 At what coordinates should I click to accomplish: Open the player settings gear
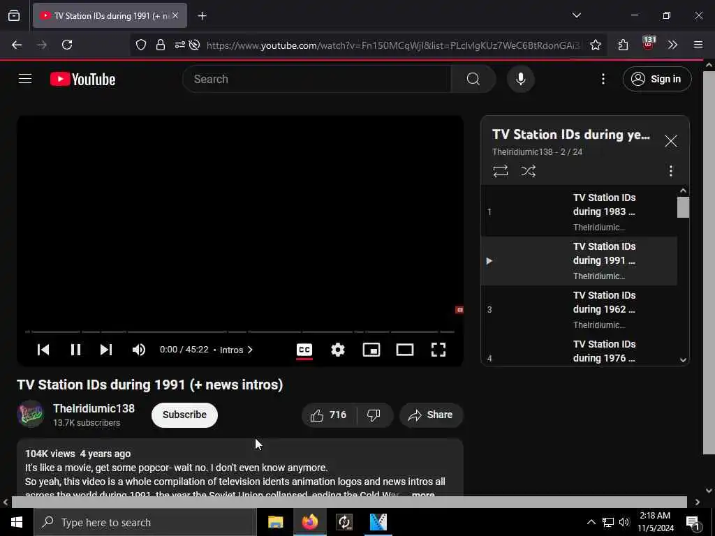click(x=337, y=350)
